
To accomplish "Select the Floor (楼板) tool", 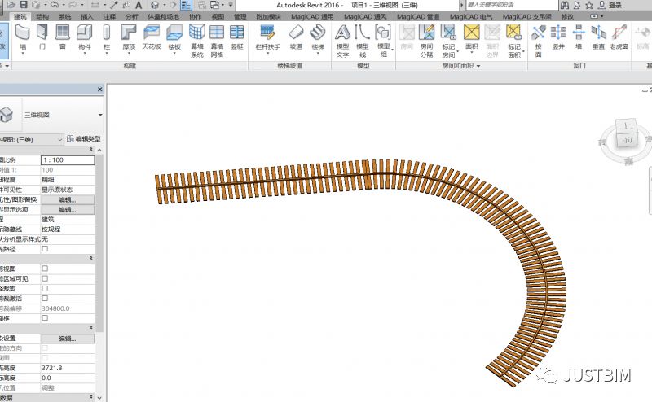I will click(x=174, y=37).
